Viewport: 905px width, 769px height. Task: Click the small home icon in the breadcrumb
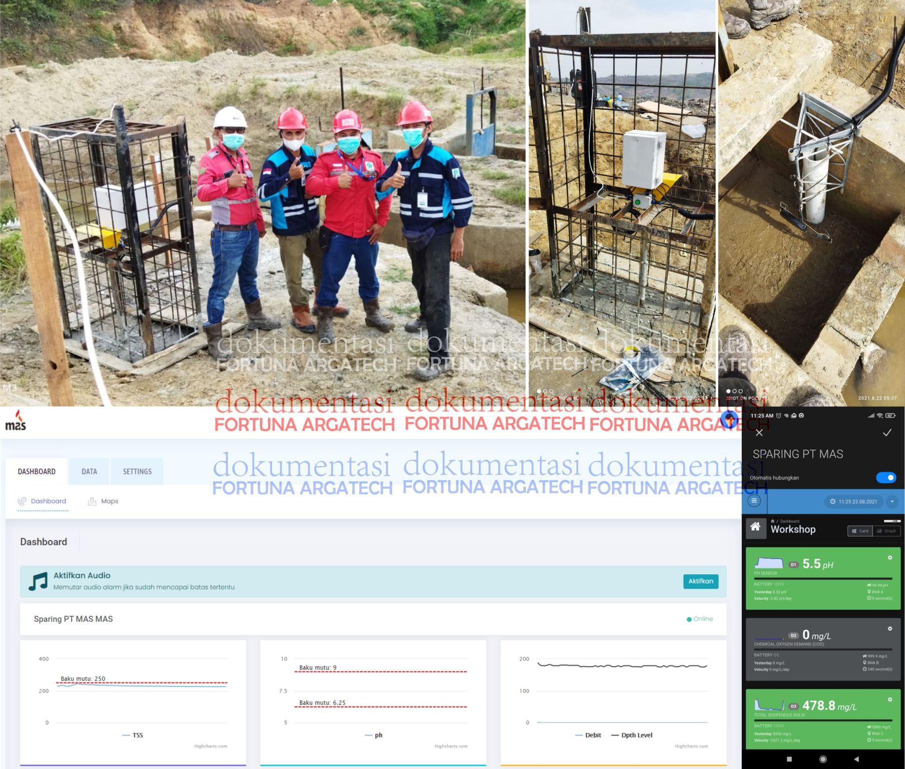(x=773, y=521)
